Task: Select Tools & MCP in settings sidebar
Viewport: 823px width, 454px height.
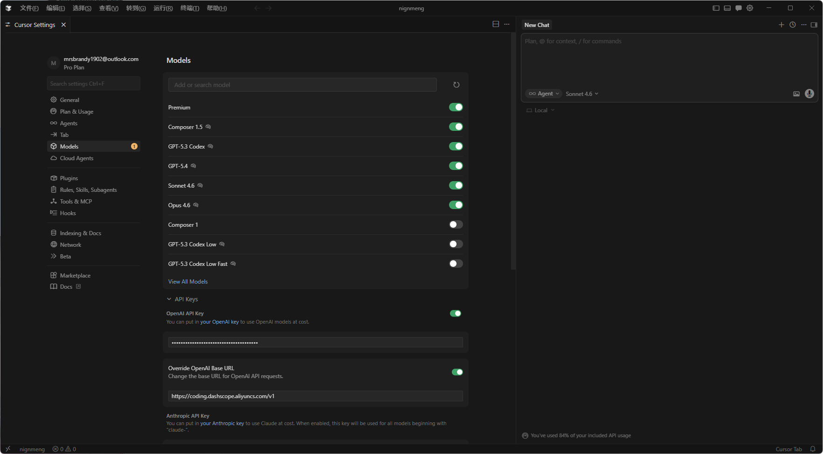Action: (x=76, y=202)
